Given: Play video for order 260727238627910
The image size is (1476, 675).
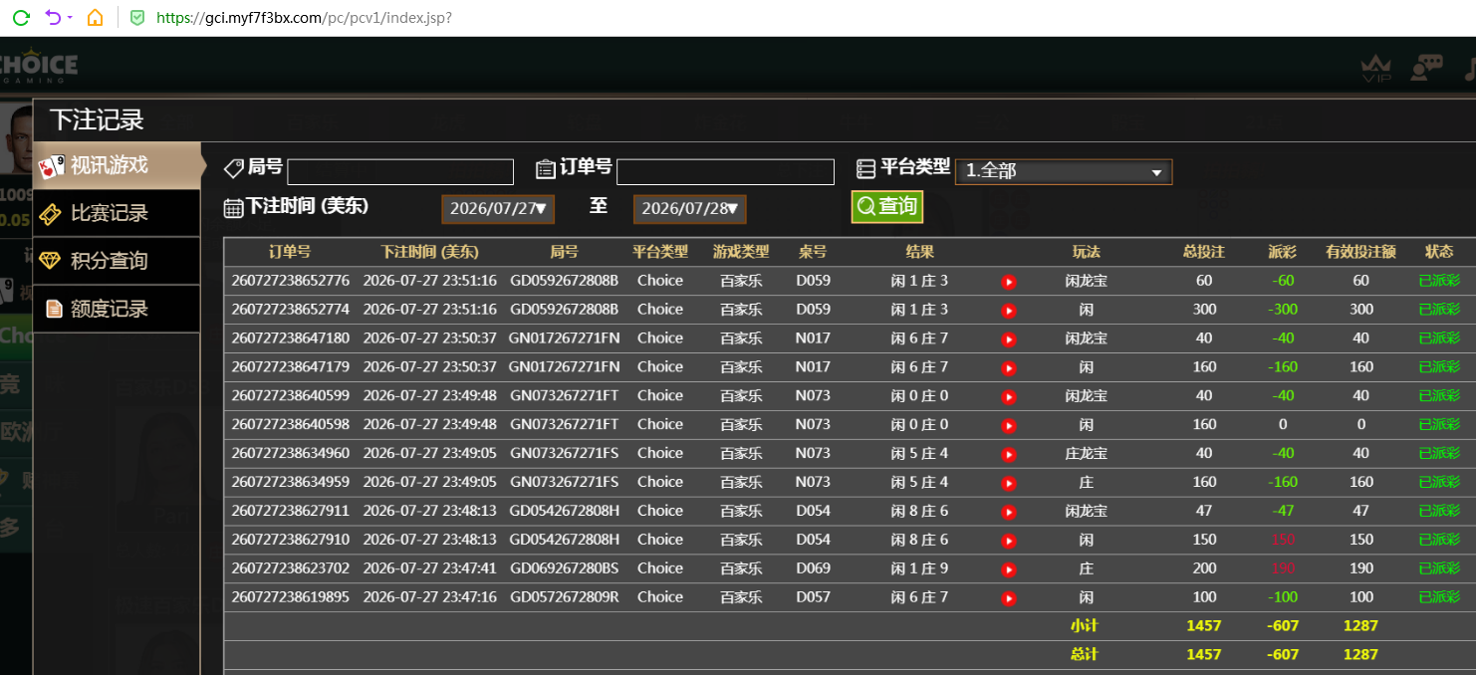Looking at the screenshot, I should pyautogui.click(x=1009, y=542).
